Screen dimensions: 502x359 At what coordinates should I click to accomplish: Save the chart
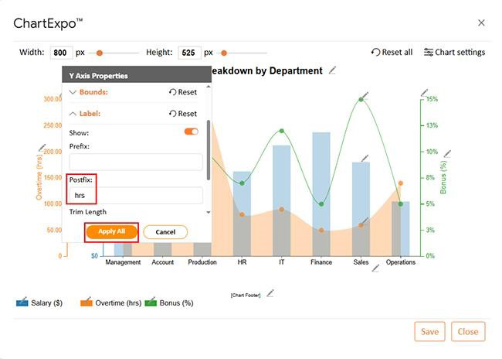(430, 331)
